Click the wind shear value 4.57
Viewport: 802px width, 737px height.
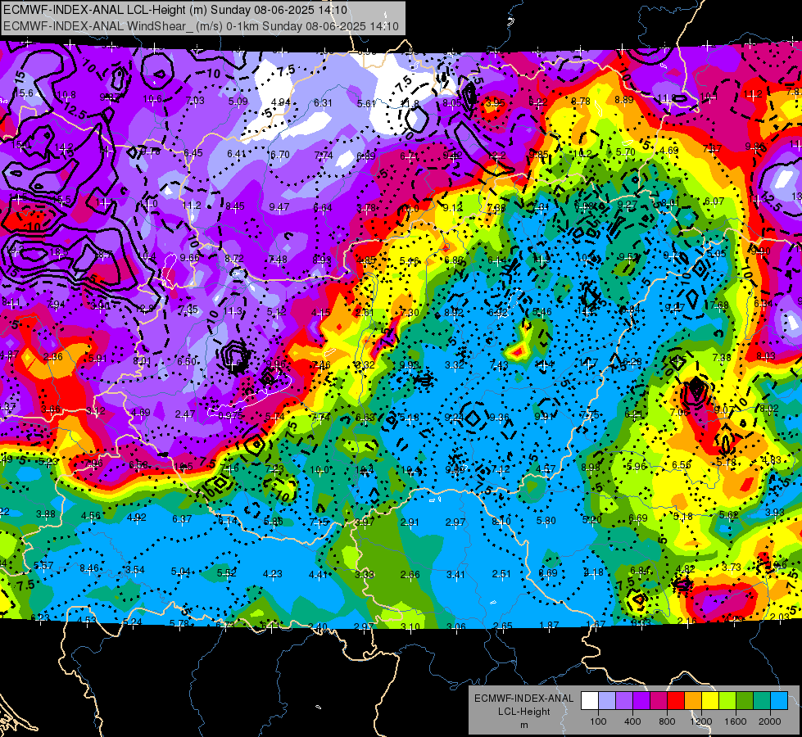pyautogui.click(x=546, y=469)
